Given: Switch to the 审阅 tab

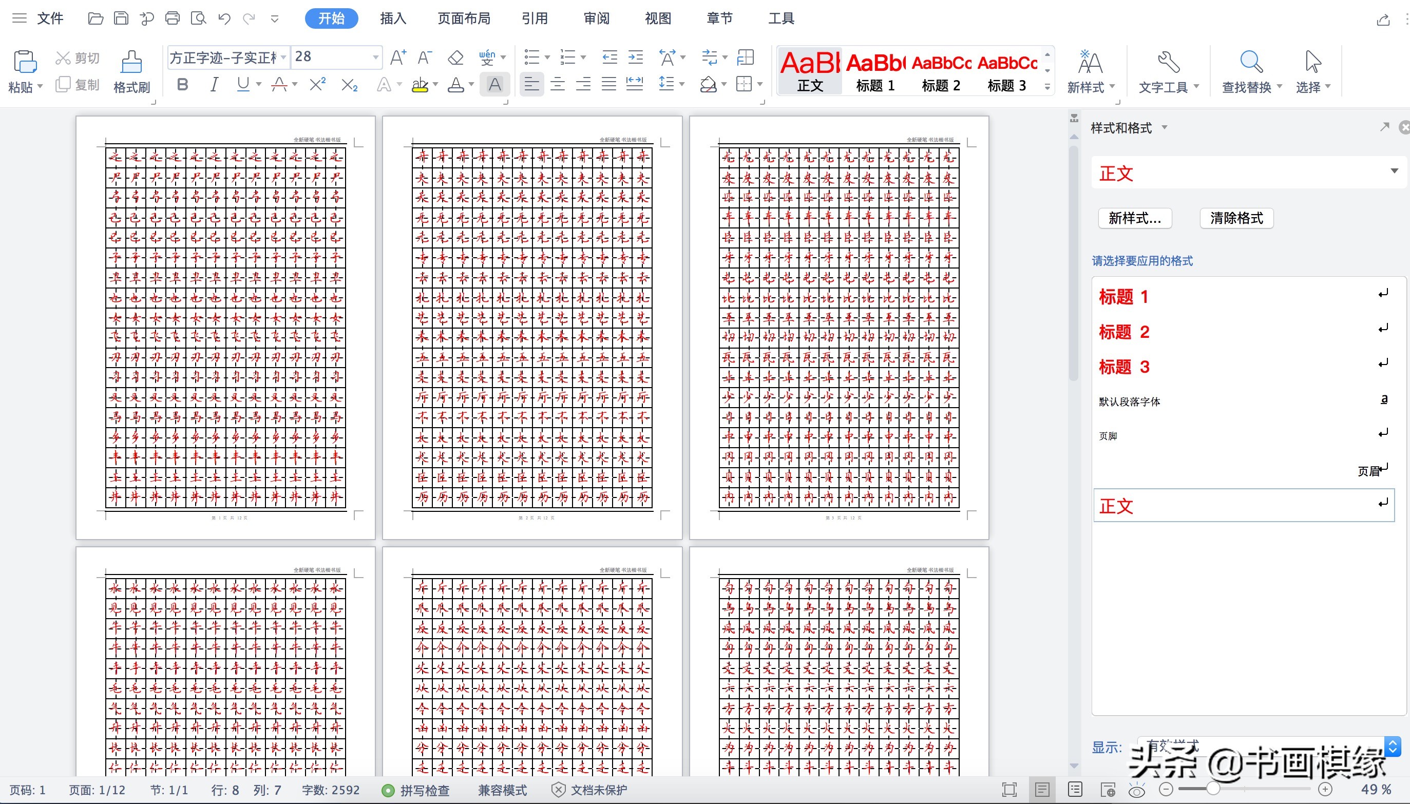Looking at the screenshot, I should pos(597,19).
